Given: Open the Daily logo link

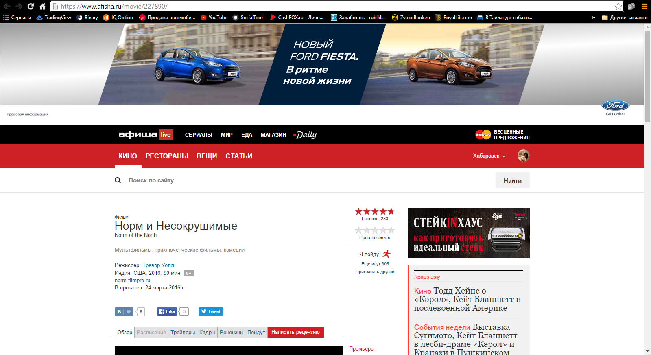Looking at the screenshot, I should pos(305,135).
